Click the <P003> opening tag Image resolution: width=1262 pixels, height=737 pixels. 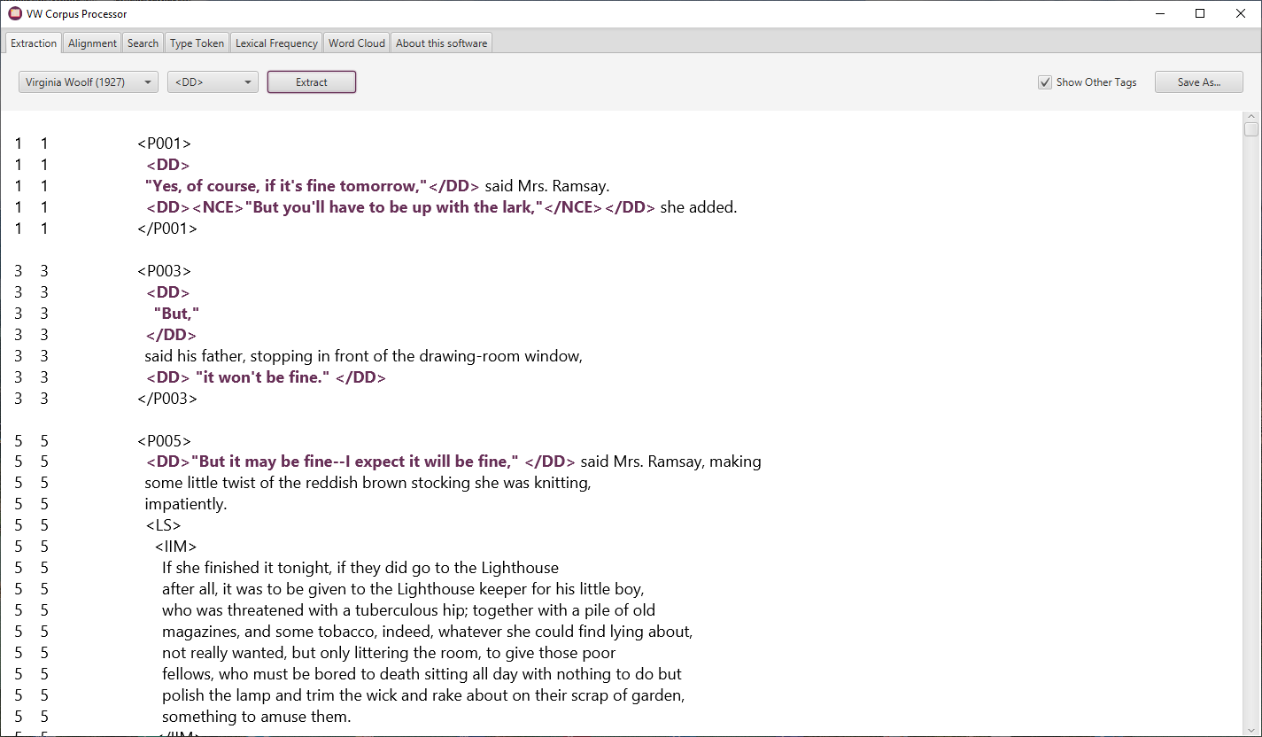click(164, 271)
